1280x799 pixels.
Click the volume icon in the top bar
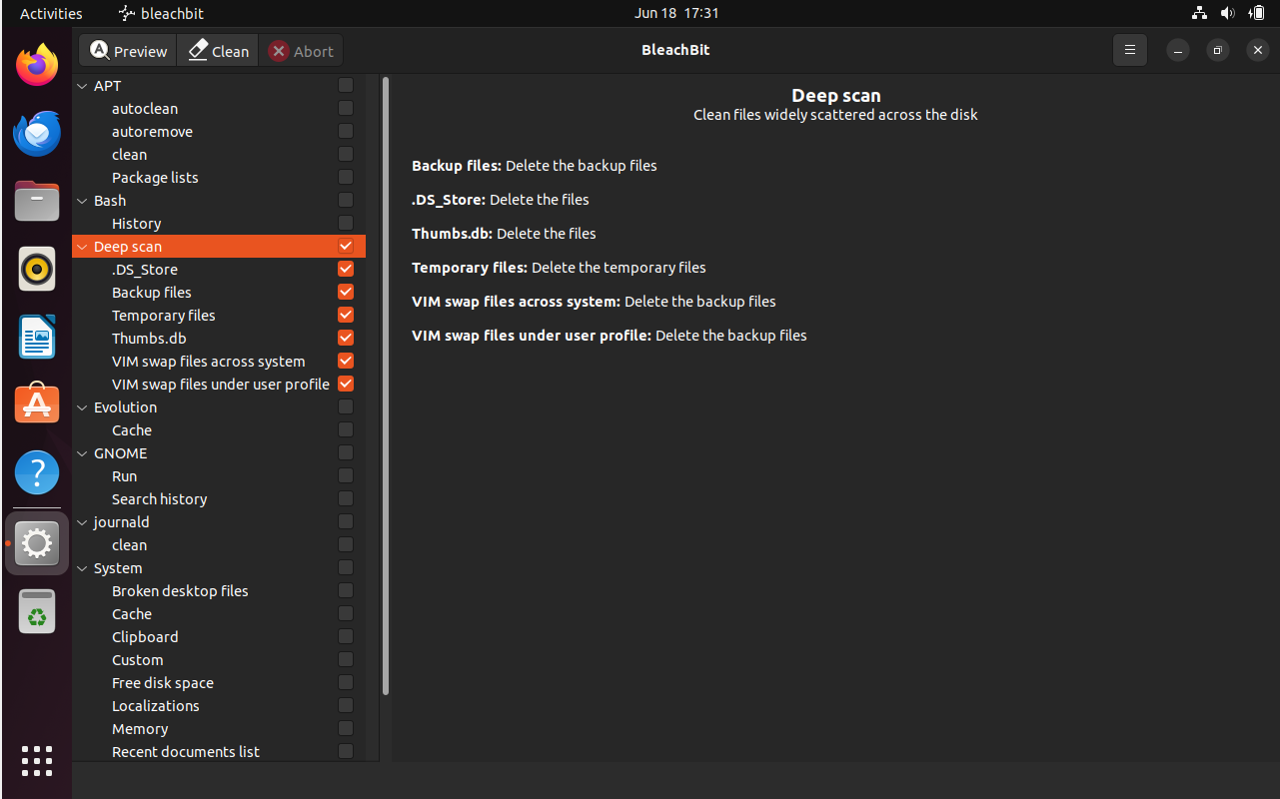click(1228, 13)
